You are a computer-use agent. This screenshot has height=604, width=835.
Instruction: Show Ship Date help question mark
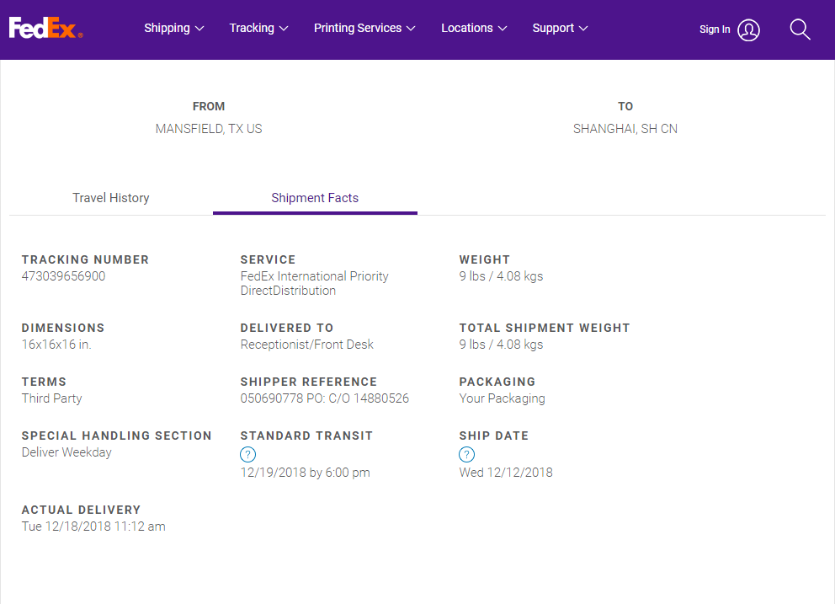tap(466, 455)
